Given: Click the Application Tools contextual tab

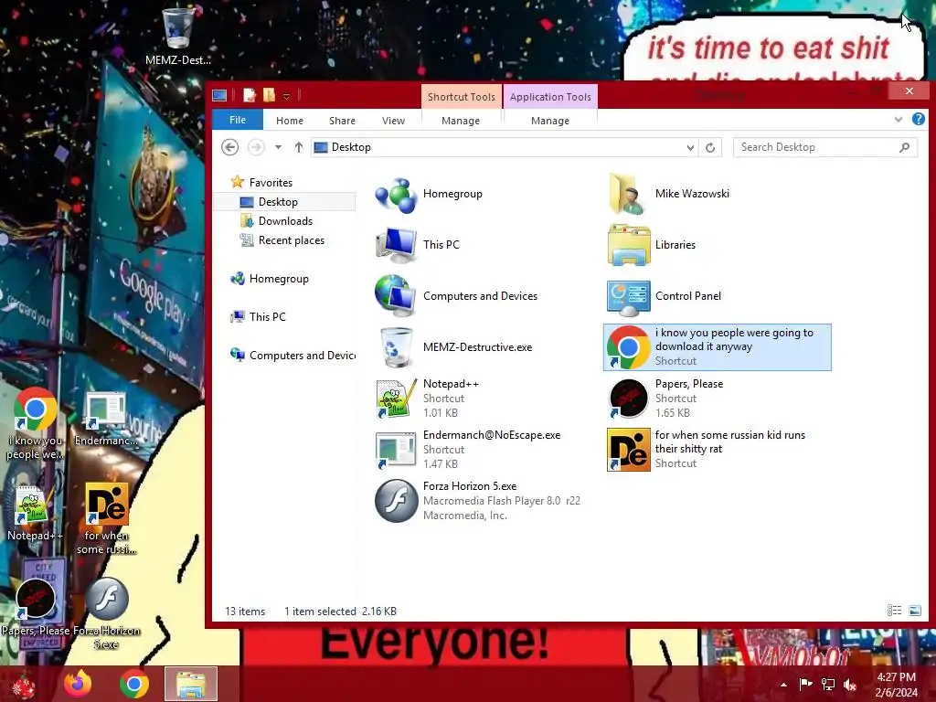Looking at the screenshot, I should coord(549,97).
